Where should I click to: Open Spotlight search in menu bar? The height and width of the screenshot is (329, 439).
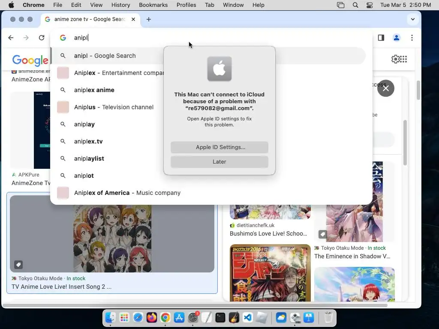tap(355, 5)
